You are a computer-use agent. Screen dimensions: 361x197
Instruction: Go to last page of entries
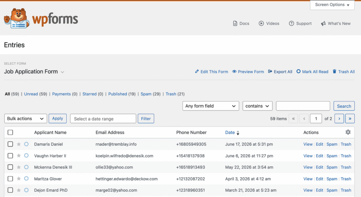click(x=350, y=119)
